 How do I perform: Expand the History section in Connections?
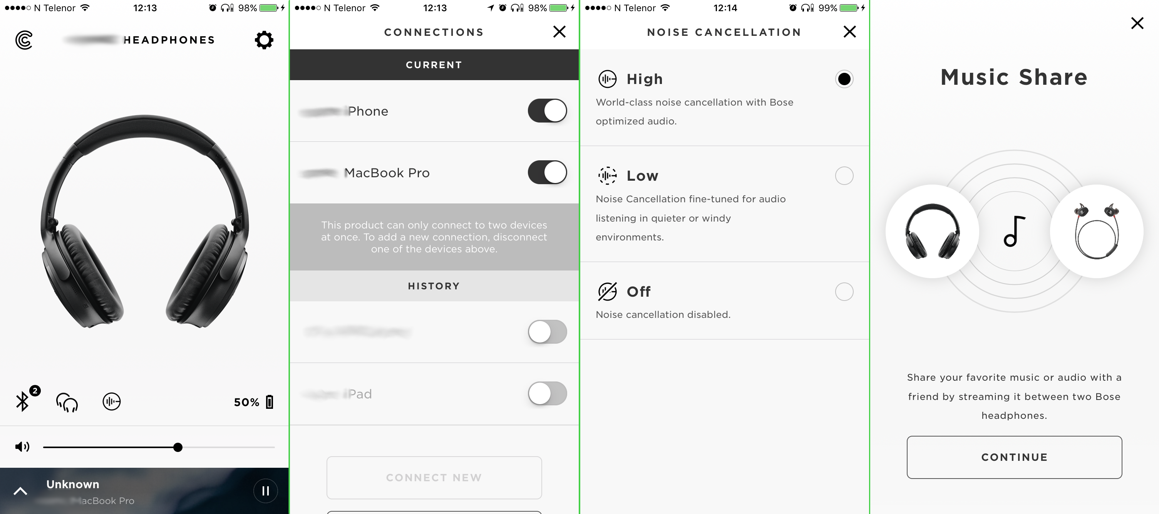point(435,286)
